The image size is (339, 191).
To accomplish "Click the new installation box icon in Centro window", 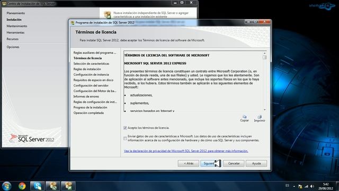I will tap(108, 14).
